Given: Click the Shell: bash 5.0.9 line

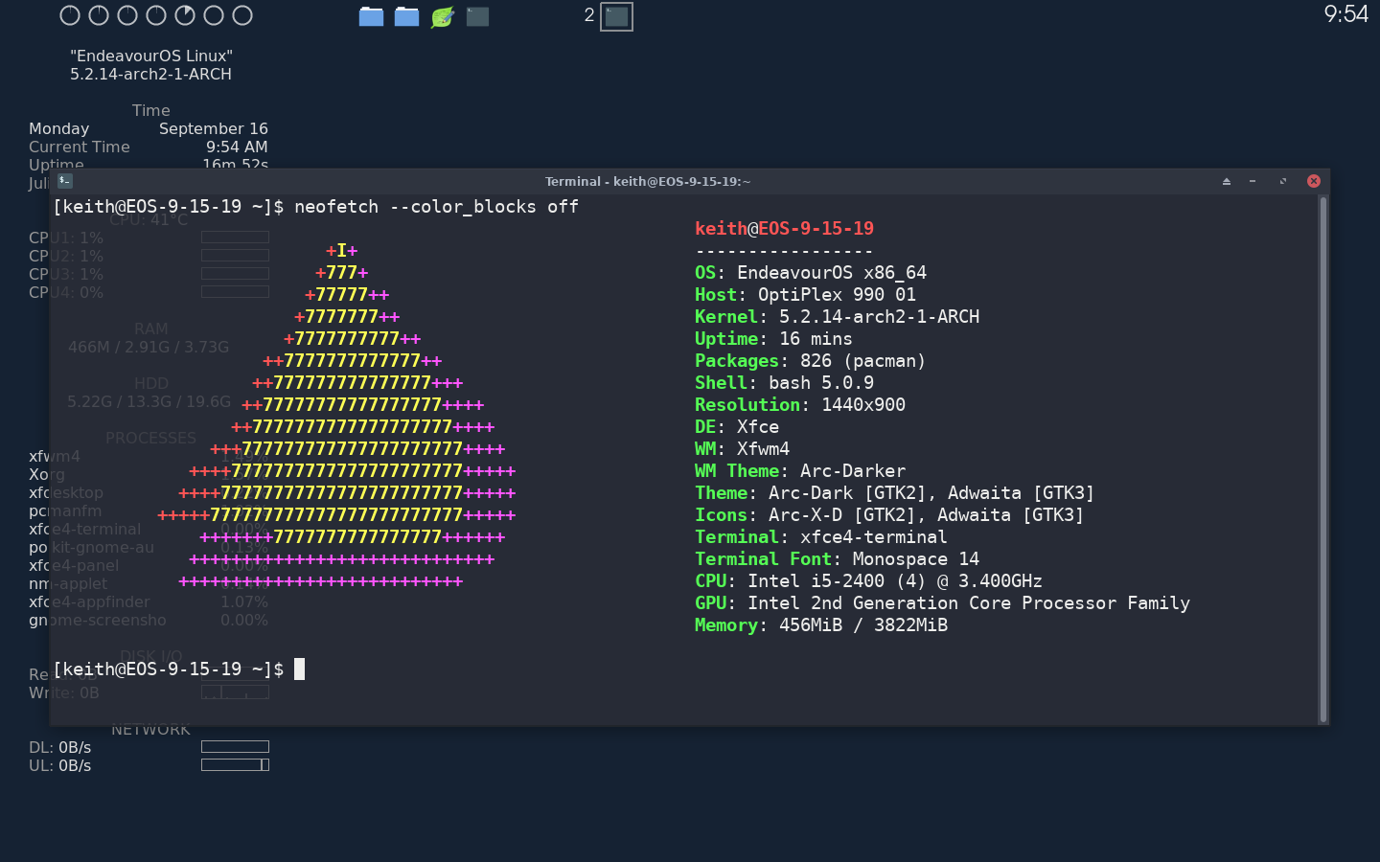Looking at the screenshot, I should click(x=784, y=383).
